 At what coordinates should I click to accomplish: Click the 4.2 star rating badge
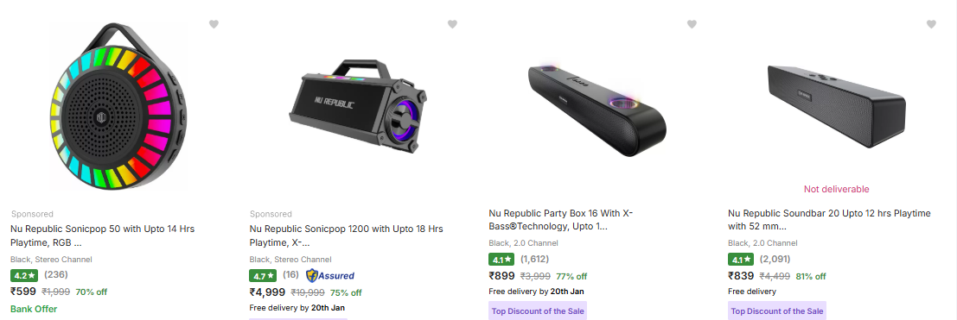pos(25,275)
